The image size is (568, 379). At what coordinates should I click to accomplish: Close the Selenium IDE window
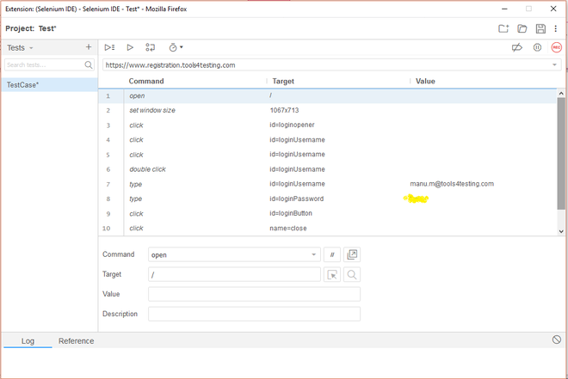pos(553,9)
